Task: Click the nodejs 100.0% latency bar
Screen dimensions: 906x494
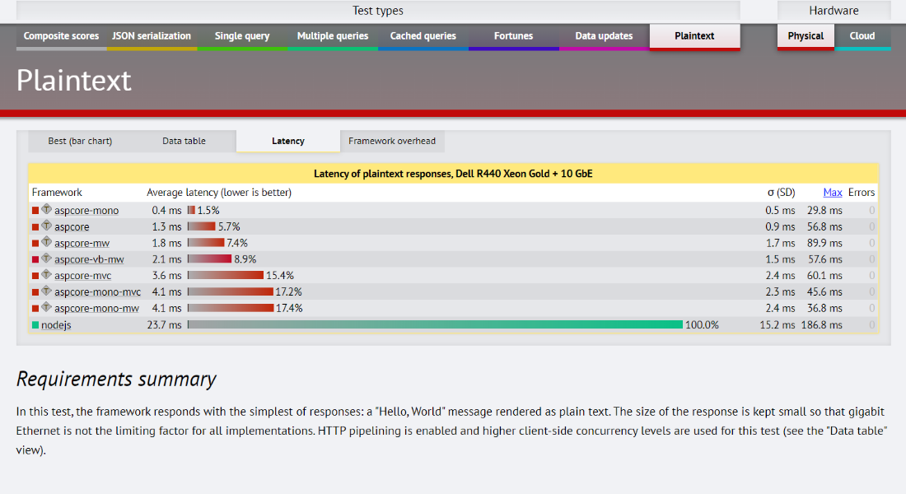Action: point(435,324)
